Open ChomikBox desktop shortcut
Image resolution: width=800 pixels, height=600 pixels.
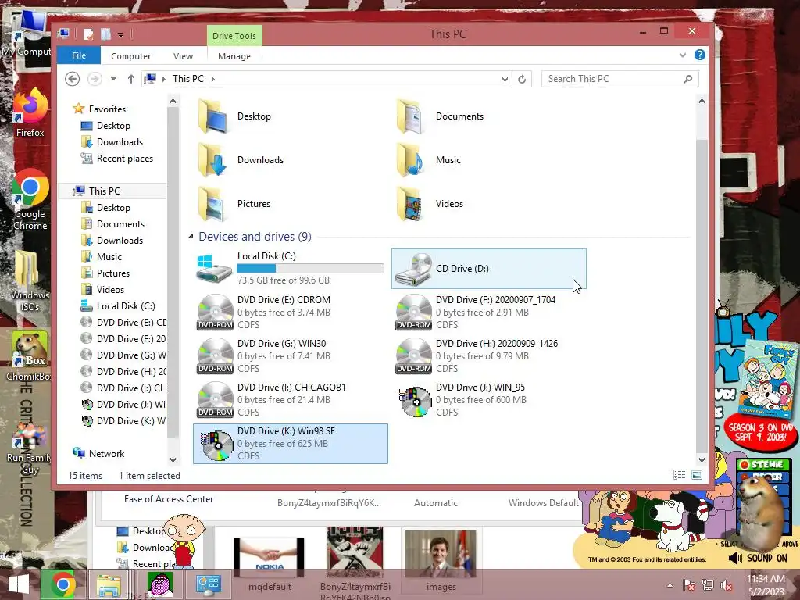(30, 356)
